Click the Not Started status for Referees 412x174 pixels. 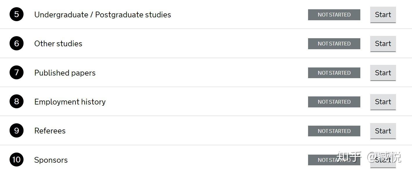[334, 131]
